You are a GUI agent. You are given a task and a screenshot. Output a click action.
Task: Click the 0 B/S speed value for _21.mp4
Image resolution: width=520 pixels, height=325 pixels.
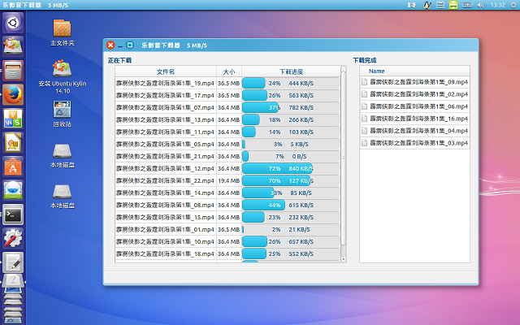coord(299,156)
